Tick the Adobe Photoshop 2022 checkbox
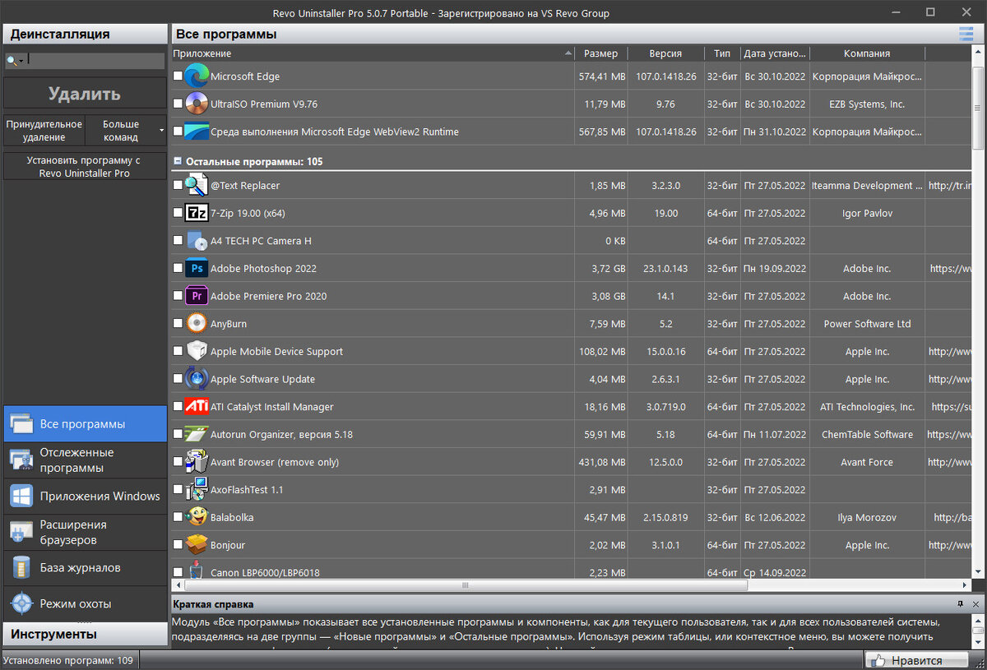 (178, 268)
